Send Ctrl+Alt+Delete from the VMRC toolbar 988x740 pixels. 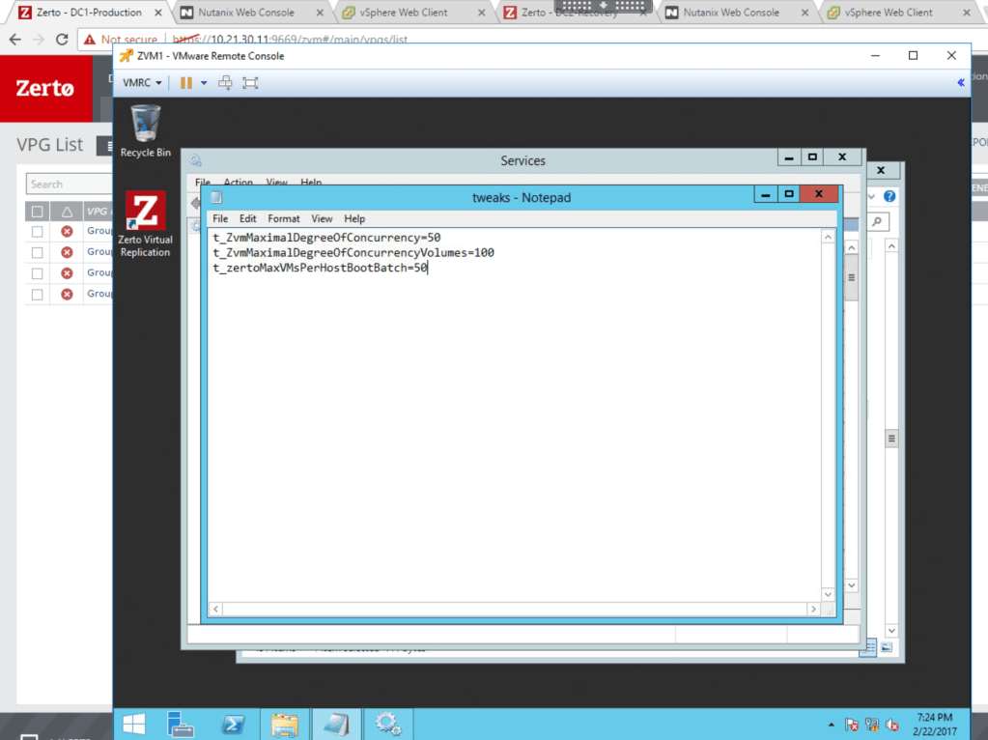click(x=223, y=83)
